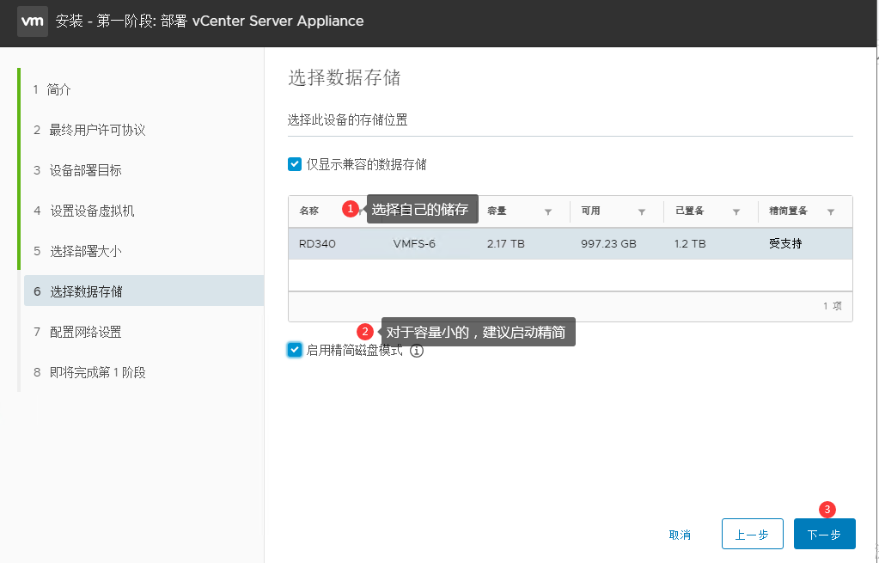Go to step 1 简介
Screen dimensions: 879x563
tap(60, 89)
